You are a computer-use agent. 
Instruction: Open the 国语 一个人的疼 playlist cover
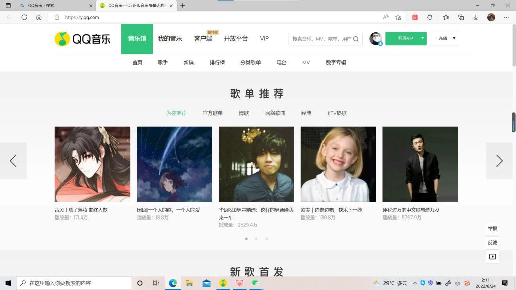coord(174,164)
